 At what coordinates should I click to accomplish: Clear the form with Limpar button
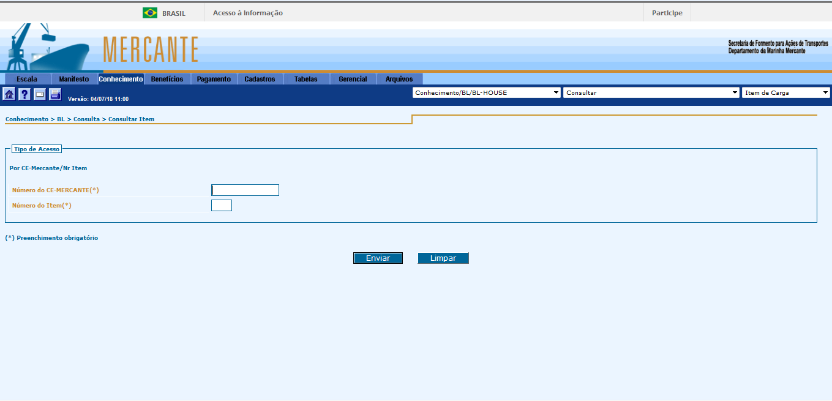[x=443, y=258]
